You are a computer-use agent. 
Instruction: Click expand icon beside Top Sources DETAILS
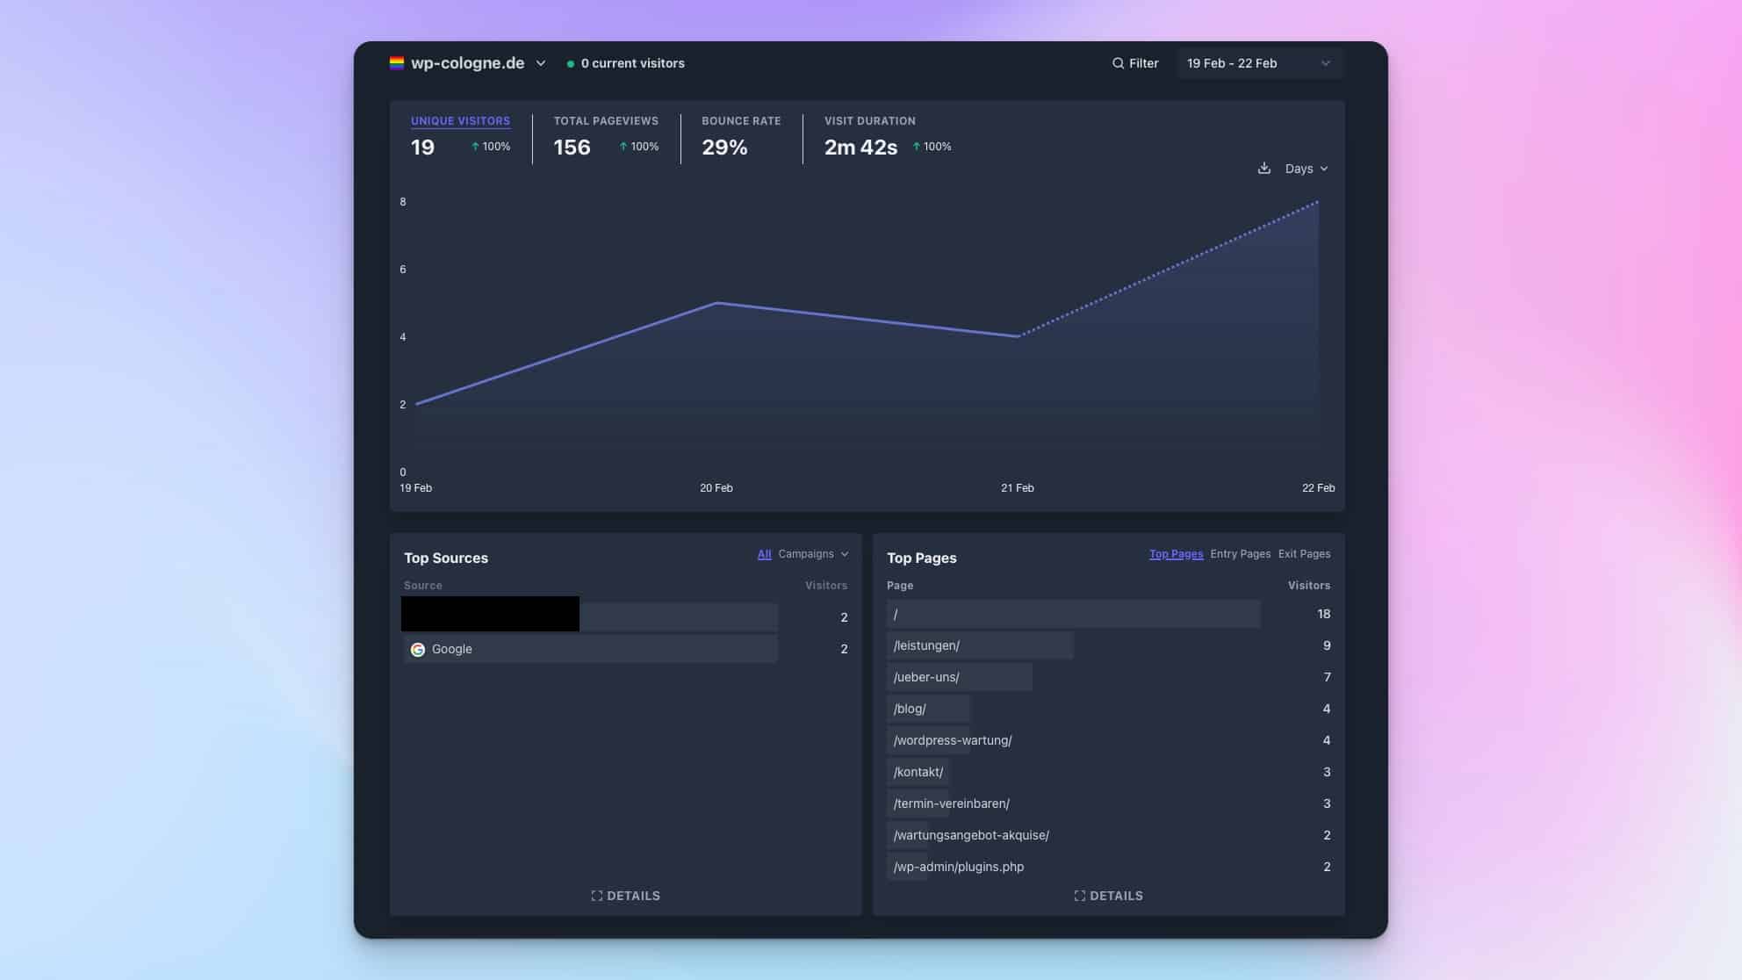click(597, 896)
